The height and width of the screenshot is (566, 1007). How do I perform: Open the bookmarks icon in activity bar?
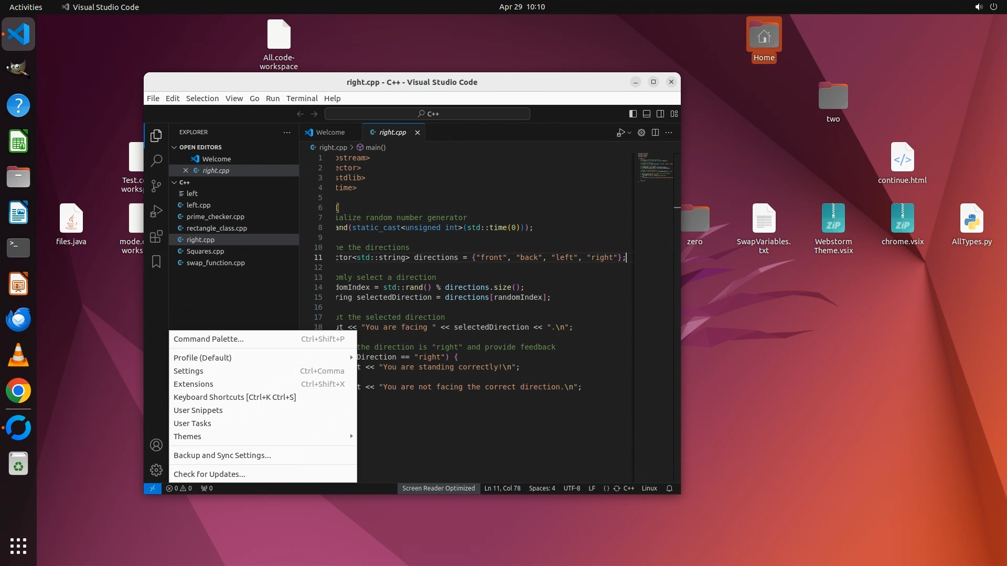pyautogui.click(x=156, y=262)
